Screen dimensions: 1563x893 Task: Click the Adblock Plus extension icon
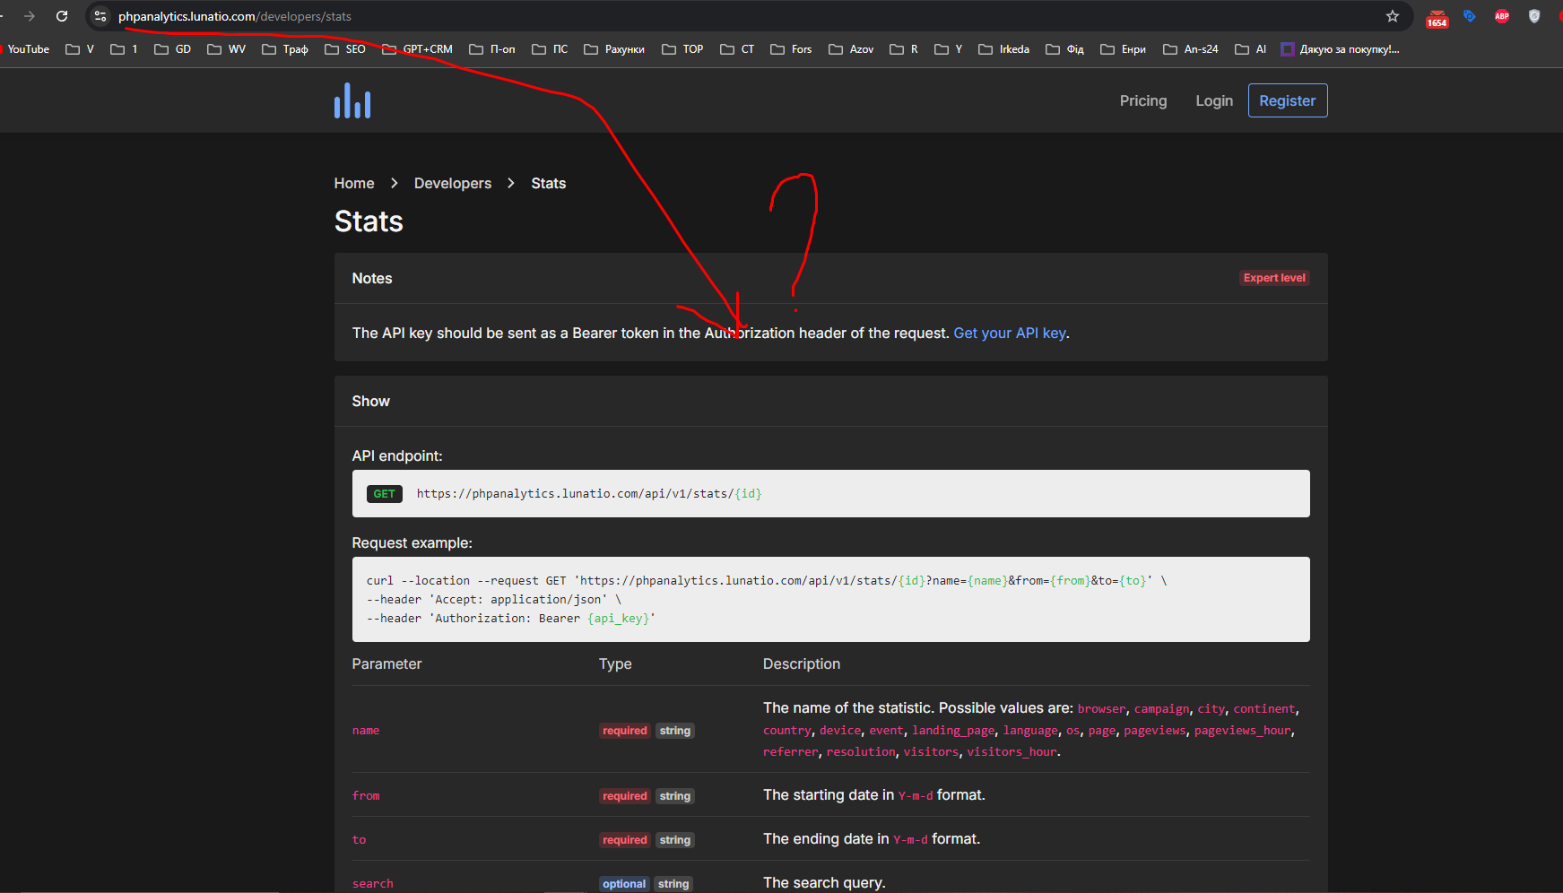tap(1501, 16)
